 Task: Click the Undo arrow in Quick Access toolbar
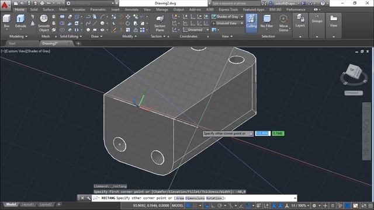[x=49, y=3]
